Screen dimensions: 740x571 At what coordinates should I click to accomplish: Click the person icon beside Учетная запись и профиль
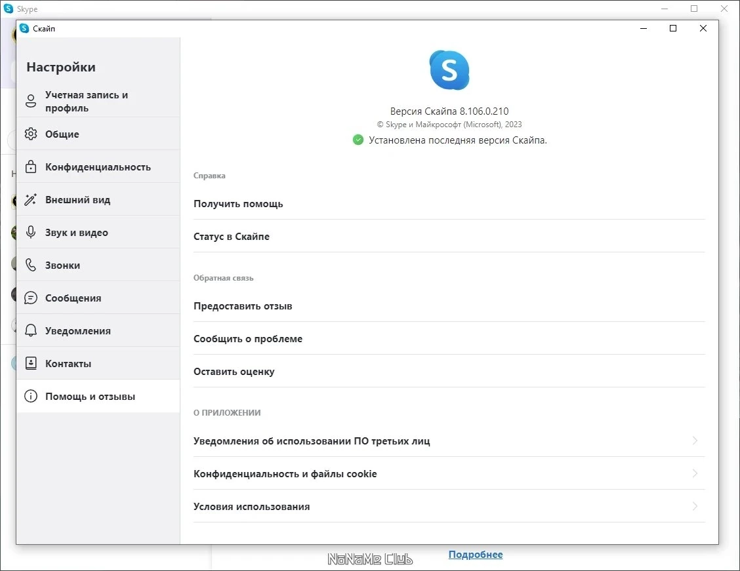click(31, 101)
